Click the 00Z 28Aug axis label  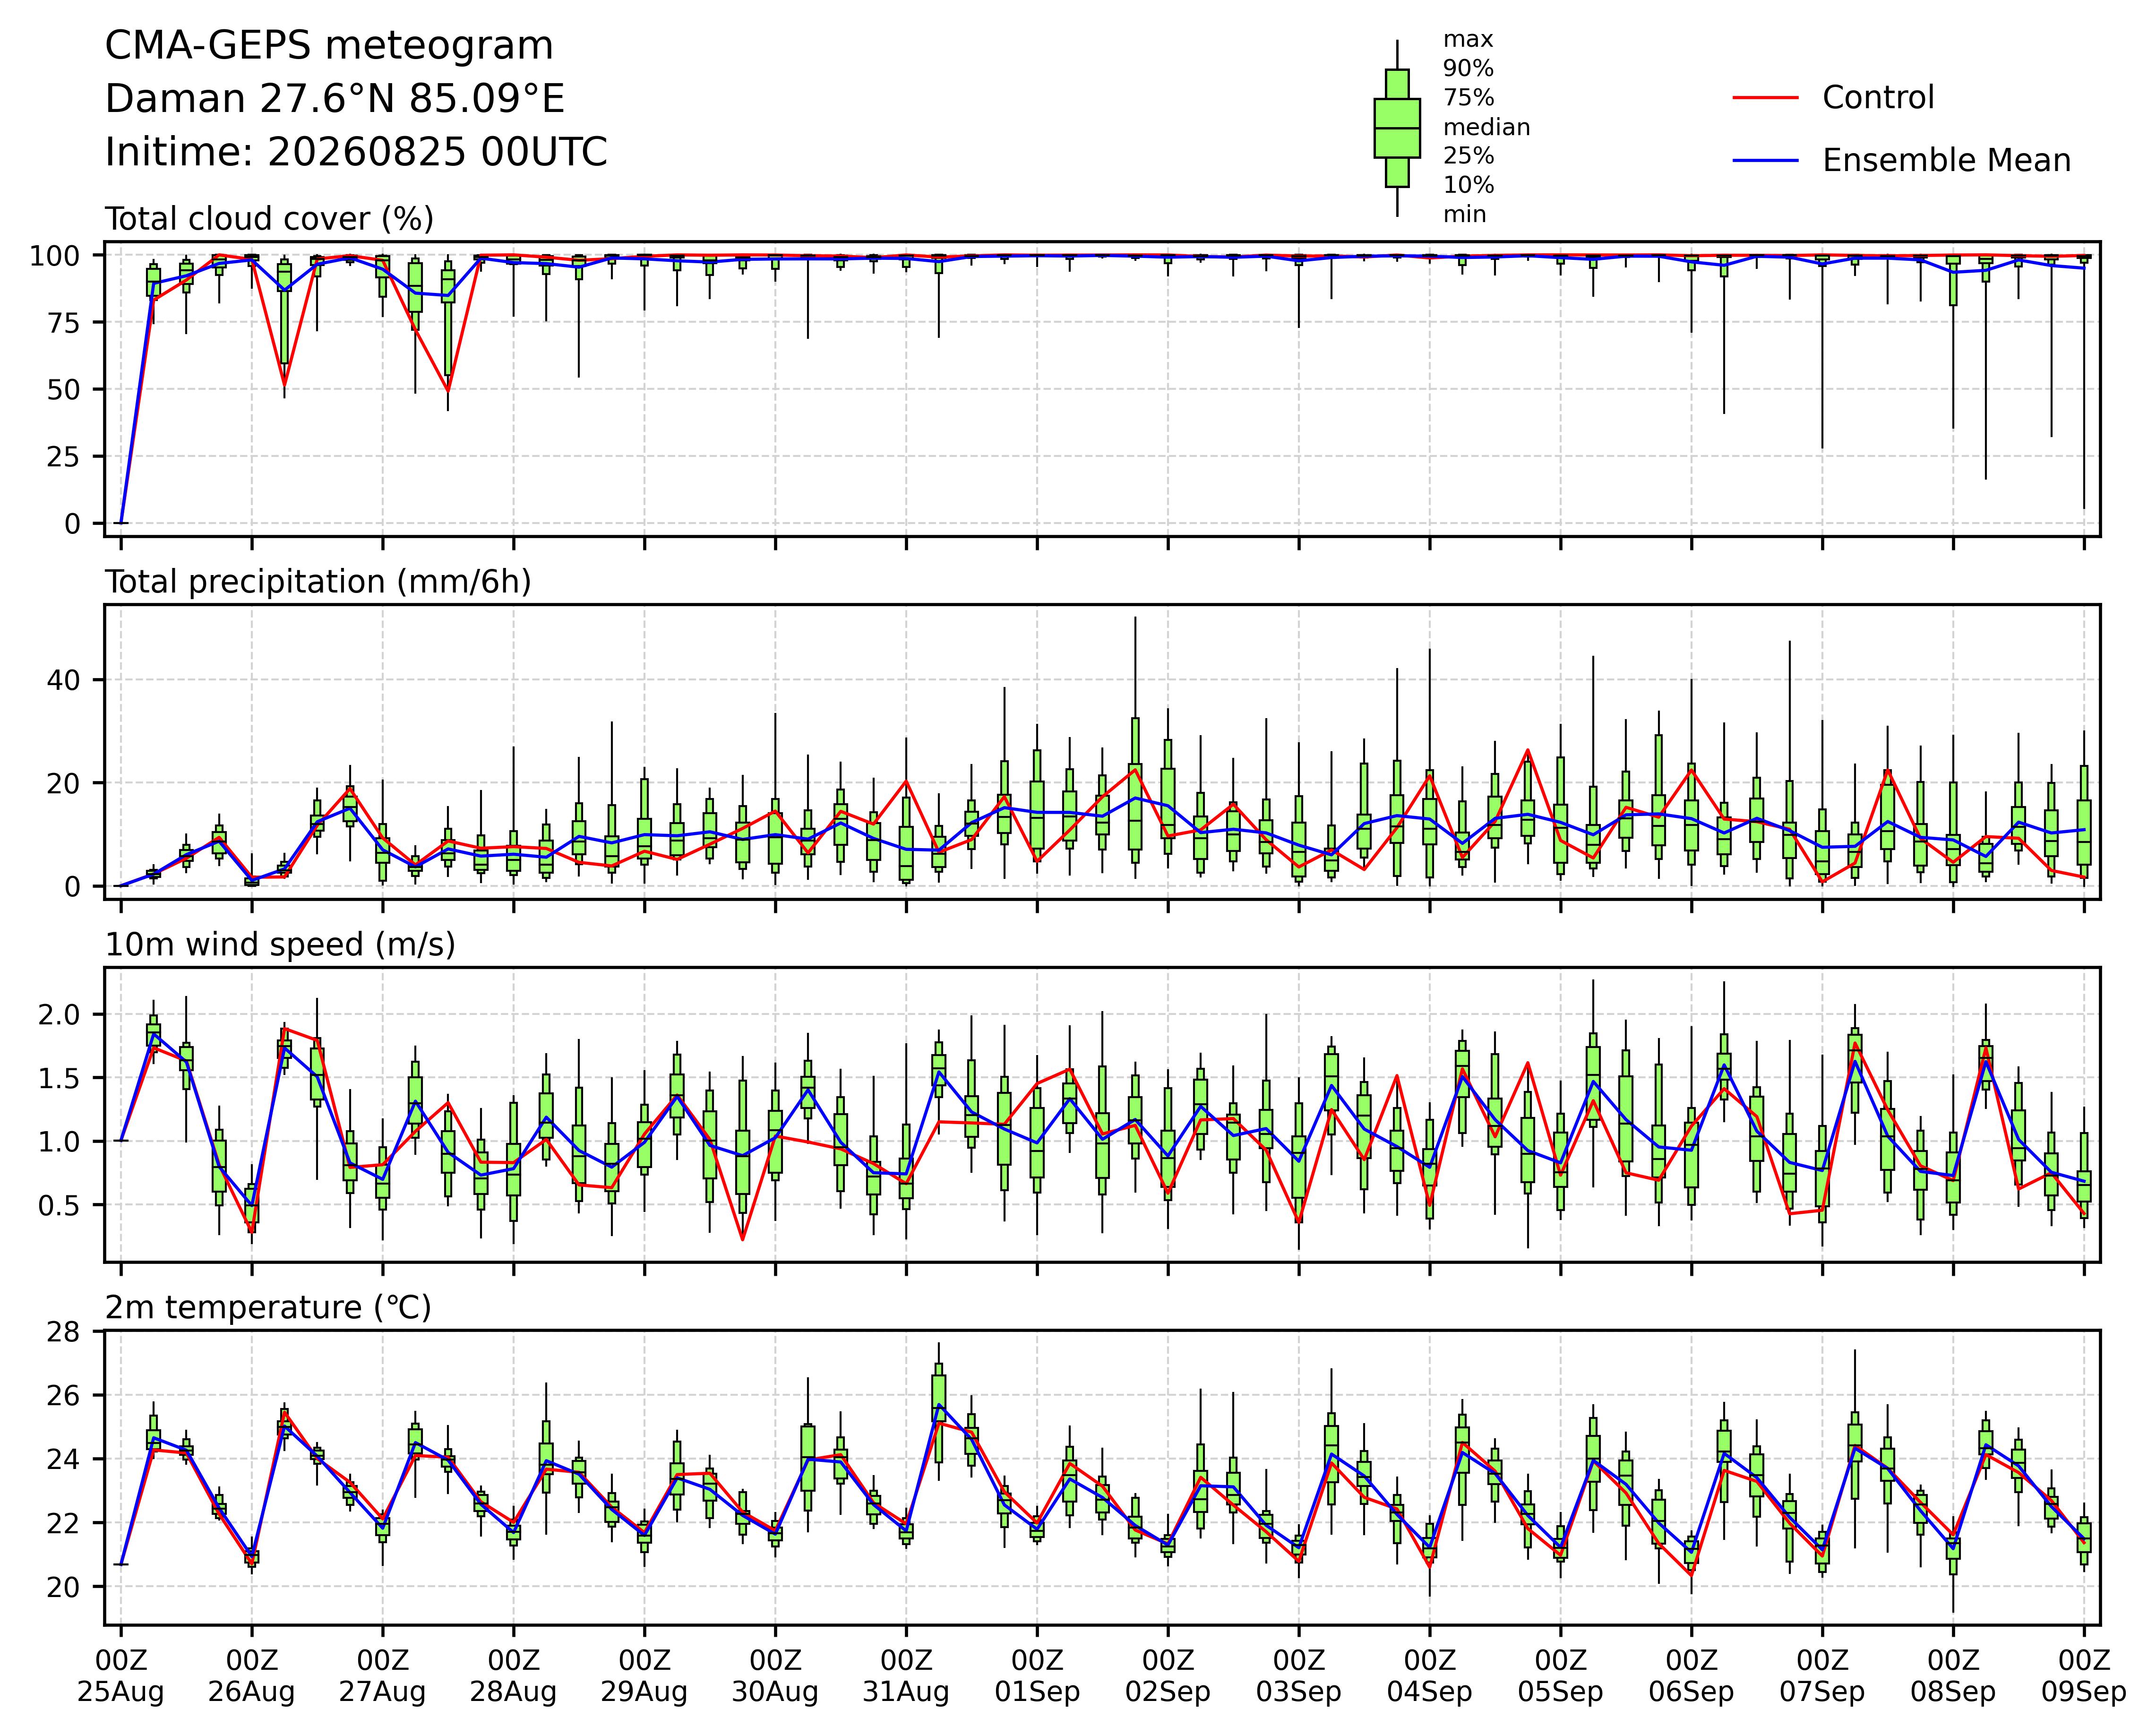coord(513,1677)
